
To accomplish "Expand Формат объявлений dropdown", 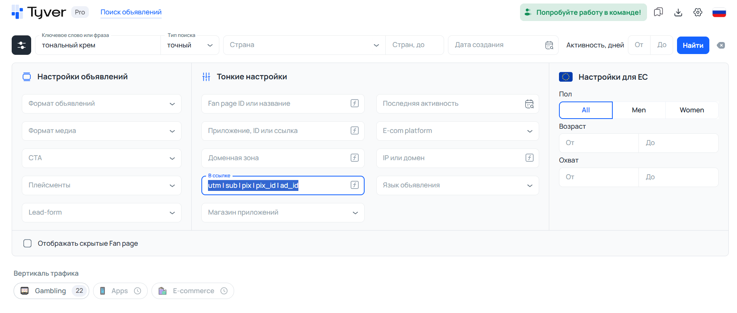I will [x=102, y=104].
